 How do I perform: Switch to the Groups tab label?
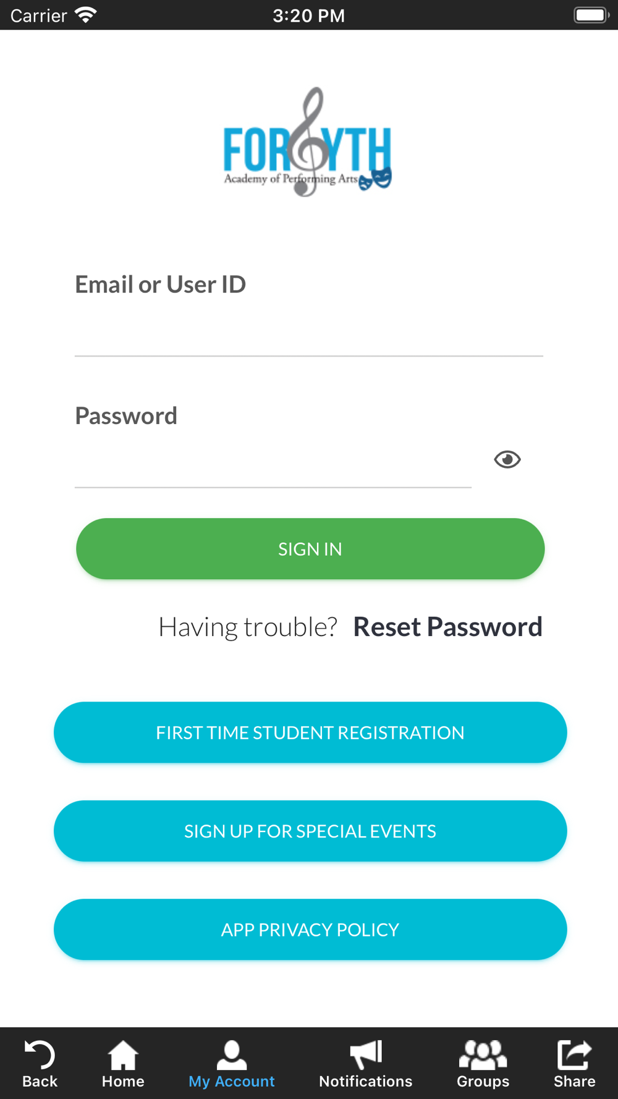pos(483,1082)
